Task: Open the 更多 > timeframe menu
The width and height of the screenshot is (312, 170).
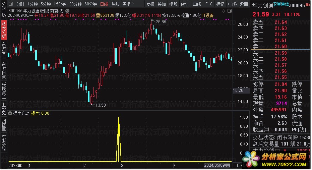Action: coord(128,4)
